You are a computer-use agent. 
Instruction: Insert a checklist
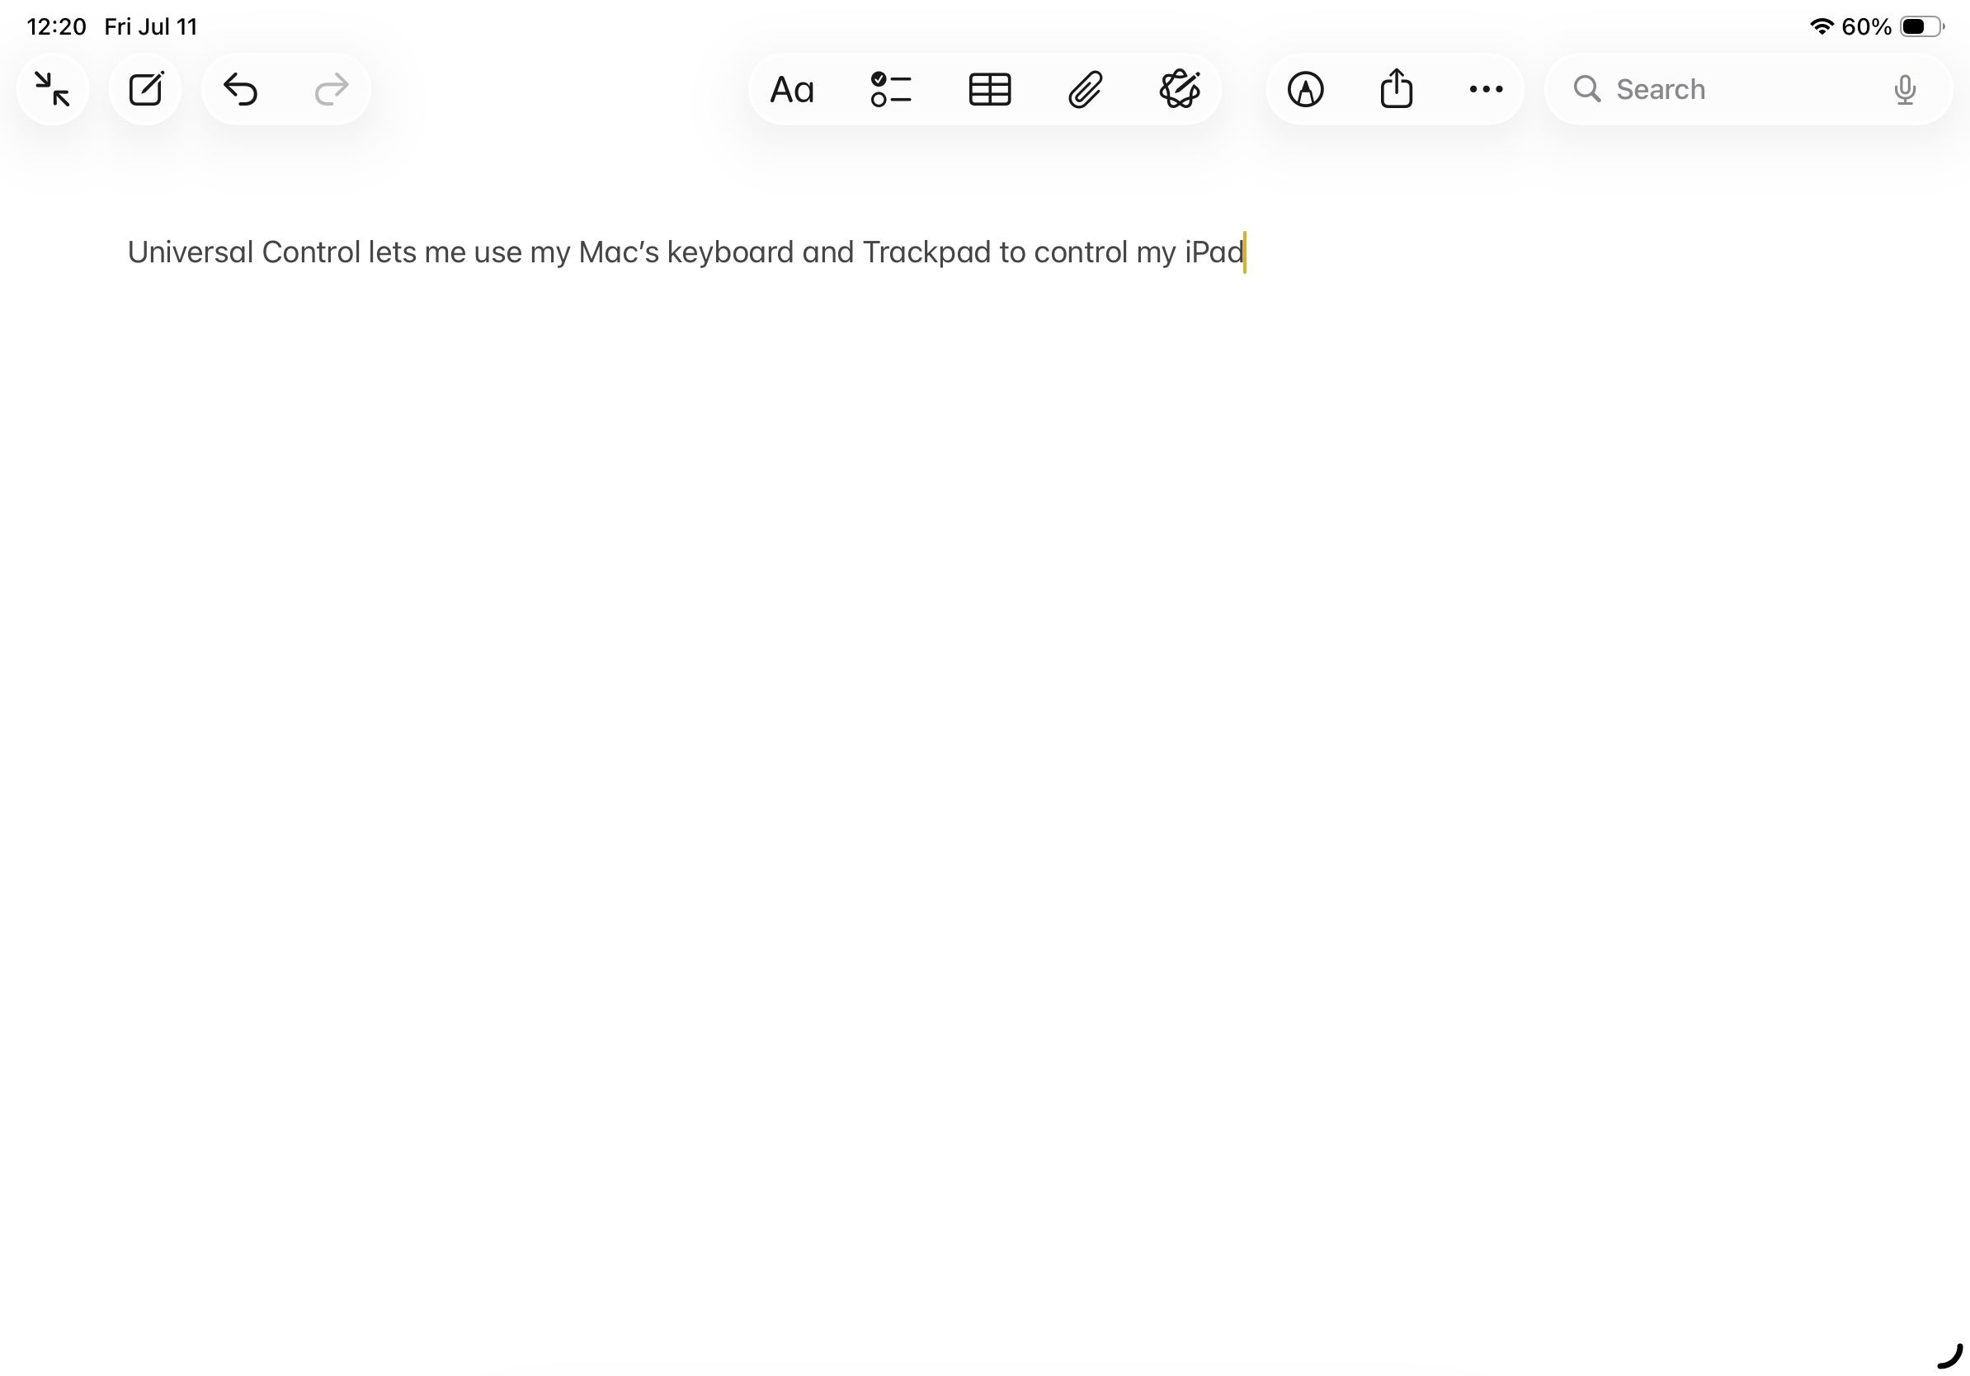[891, 89]
